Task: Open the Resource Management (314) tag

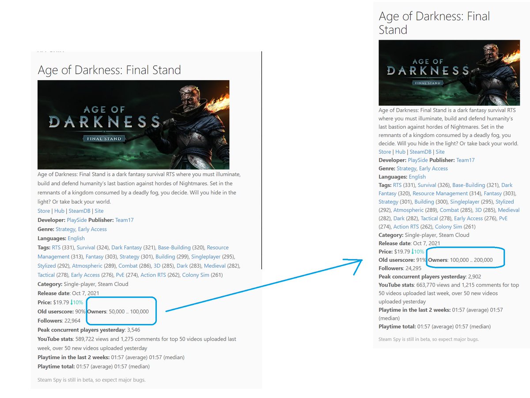Action: (x=440, y=193)
